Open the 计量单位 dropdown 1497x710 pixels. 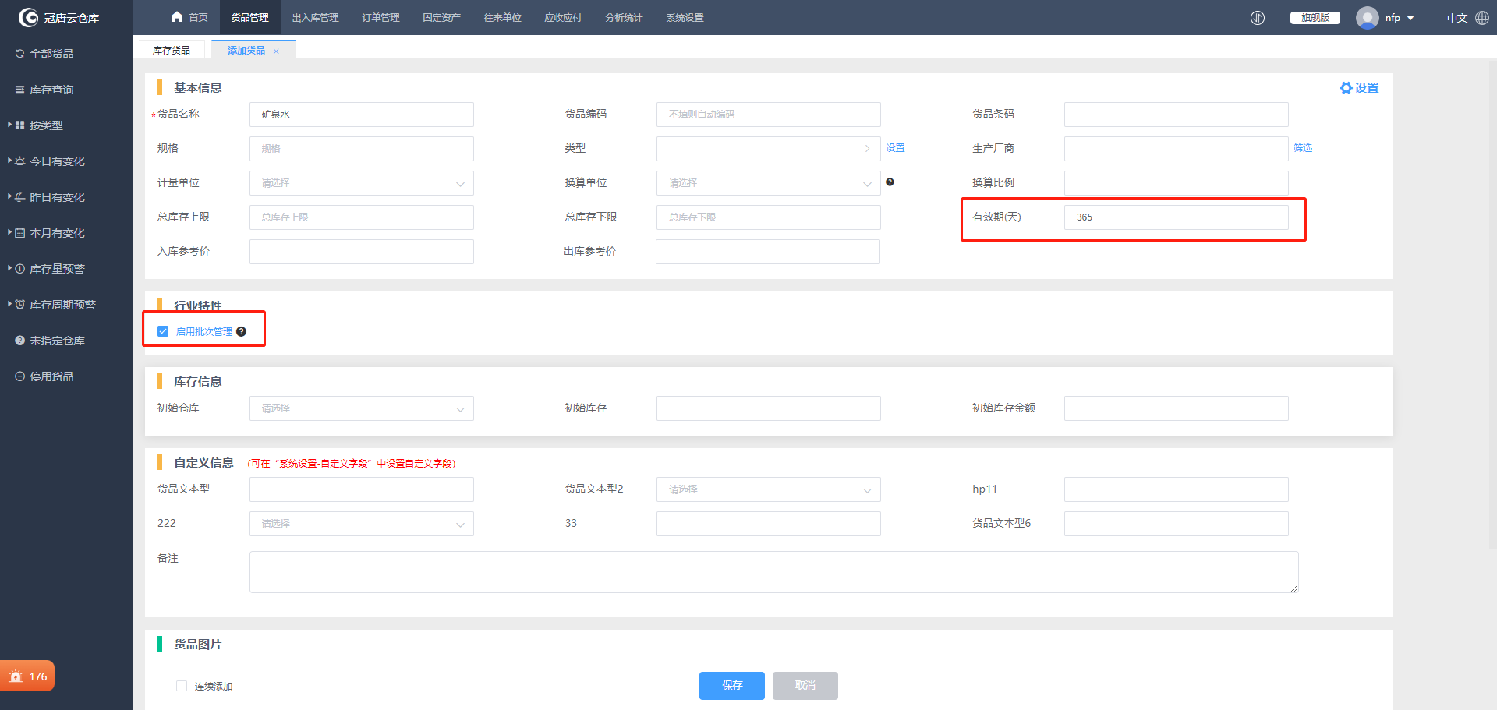click(x=362, y=183)
